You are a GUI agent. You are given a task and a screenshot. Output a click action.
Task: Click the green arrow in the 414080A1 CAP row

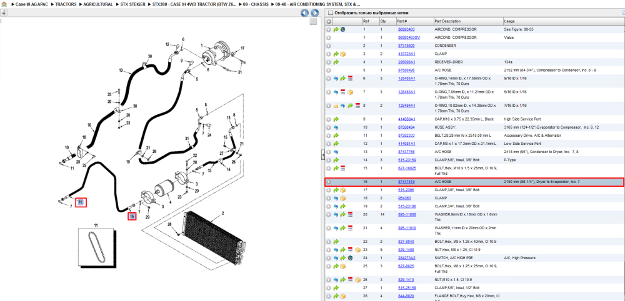coord(336,119)
